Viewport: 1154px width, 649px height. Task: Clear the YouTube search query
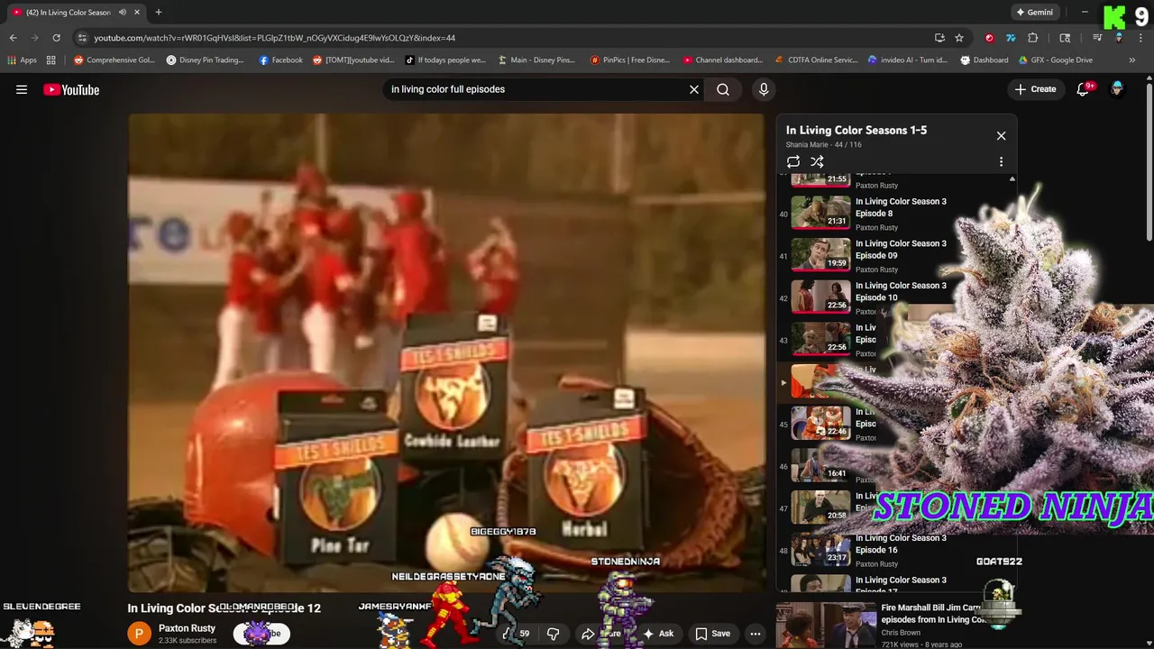(694, 89)
